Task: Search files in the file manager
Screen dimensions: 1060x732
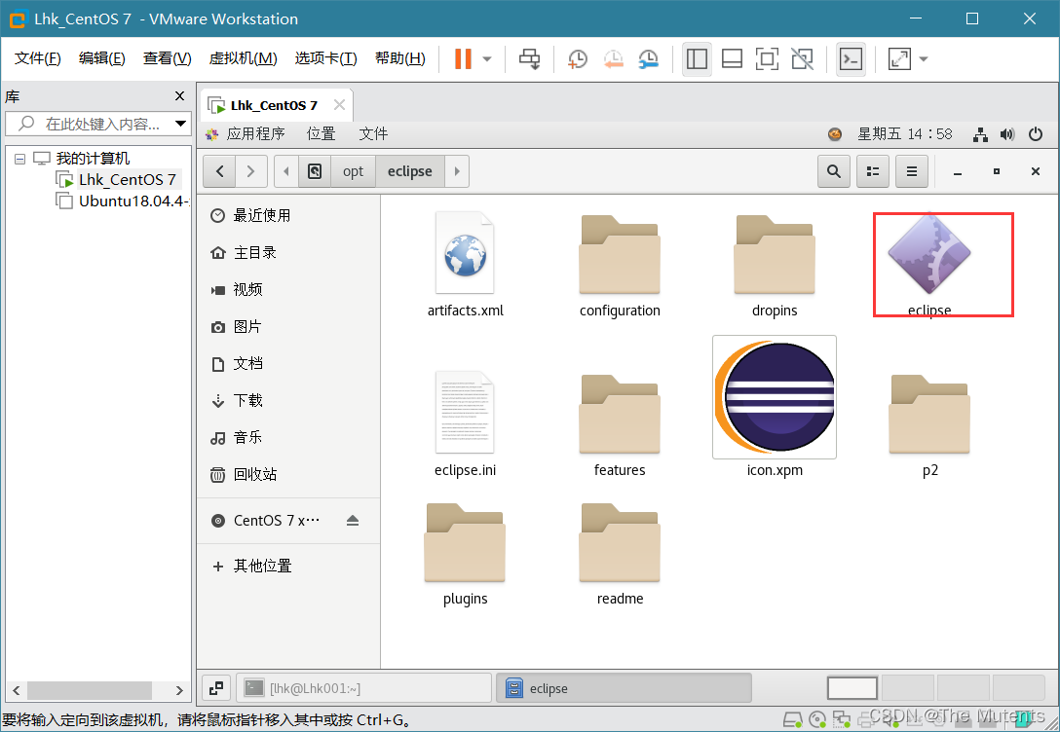Action: [x=834, y=171]
